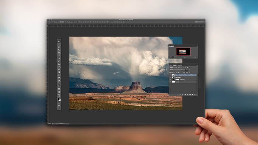
Task: Select the Type tool
Action: coord(59,83)
